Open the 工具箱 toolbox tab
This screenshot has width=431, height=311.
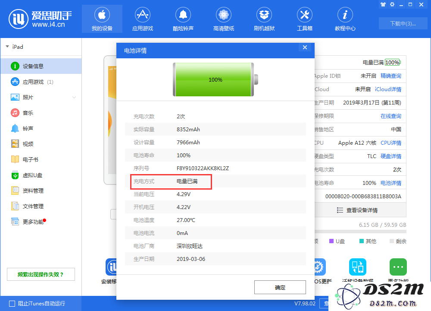(x=305, y=19)
